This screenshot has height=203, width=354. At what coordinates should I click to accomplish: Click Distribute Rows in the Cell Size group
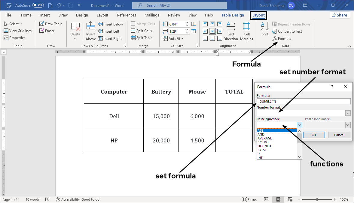[x=193, y=24]
